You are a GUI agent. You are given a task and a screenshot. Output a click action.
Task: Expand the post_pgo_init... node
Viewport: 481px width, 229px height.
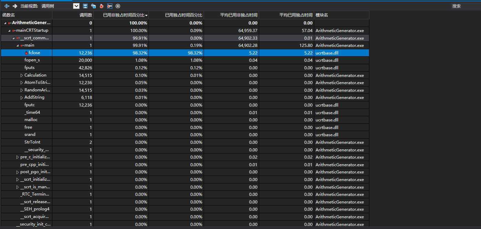point(18,172)
